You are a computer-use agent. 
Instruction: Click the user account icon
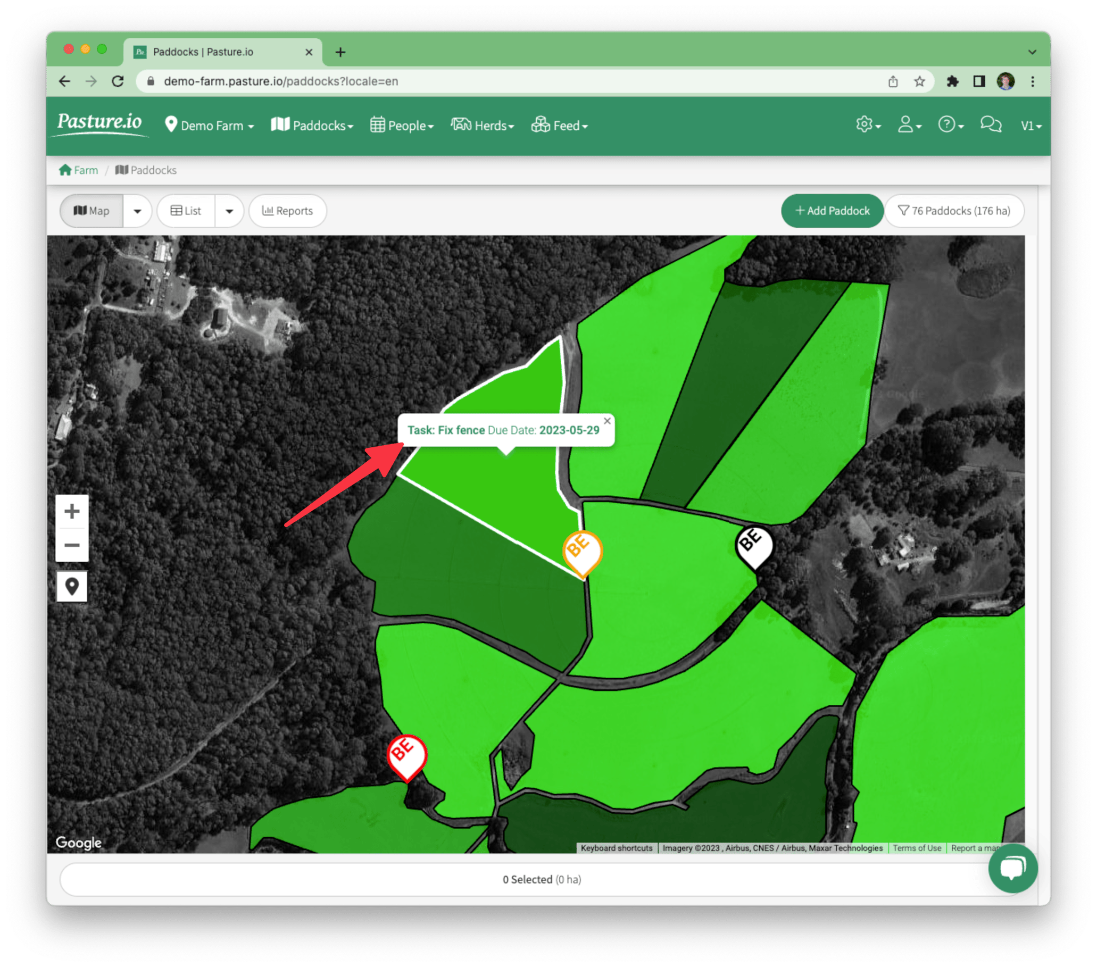pos(907,124)
